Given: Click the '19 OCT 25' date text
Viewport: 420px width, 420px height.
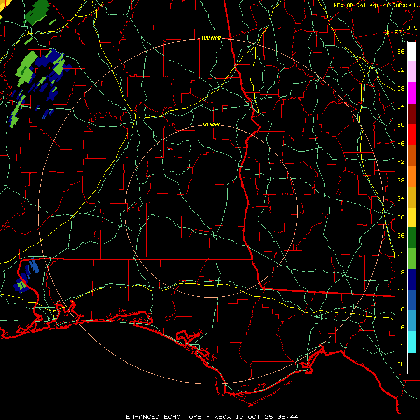Looking at the screenshot, I should [x=255, y=417].
